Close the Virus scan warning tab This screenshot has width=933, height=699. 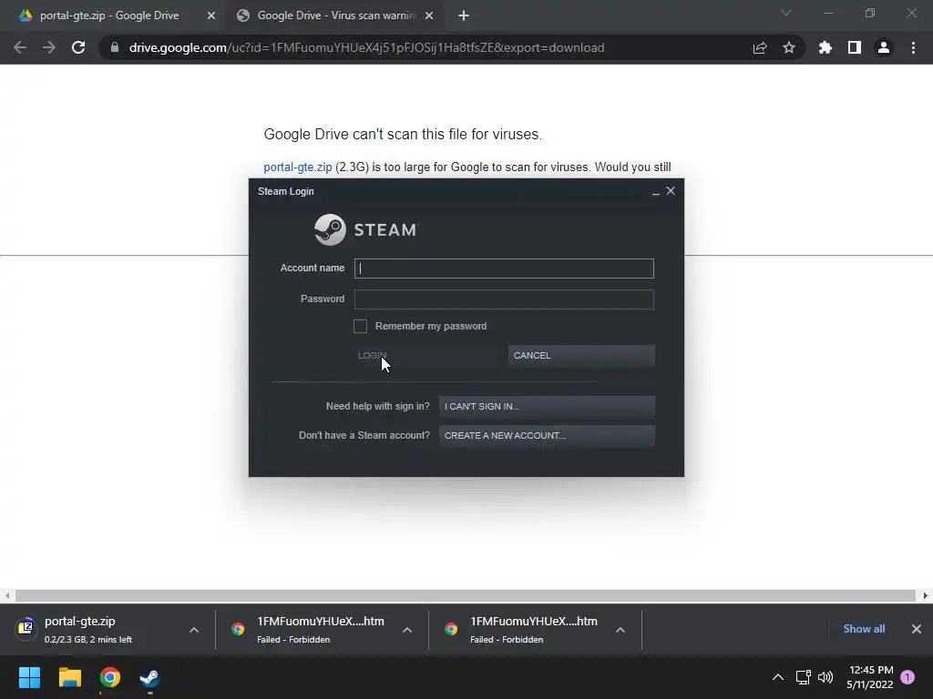click(x=429, y=16)
